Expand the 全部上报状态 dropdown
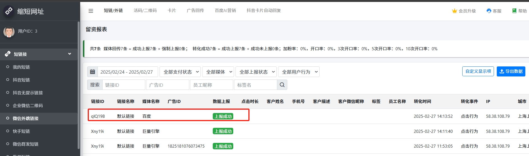 coord(256,72)
